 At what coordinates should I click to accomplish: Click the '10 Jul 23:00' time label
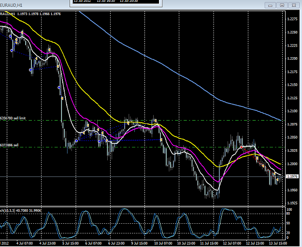point(186,243)
